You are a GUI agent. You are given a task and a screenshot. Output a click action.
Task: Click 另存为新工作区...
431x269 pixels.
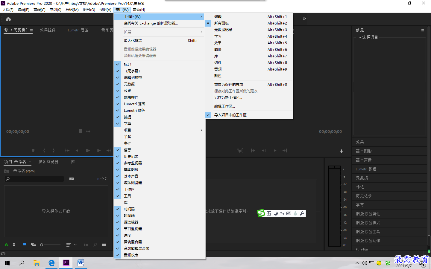click(x=249, y=97)
